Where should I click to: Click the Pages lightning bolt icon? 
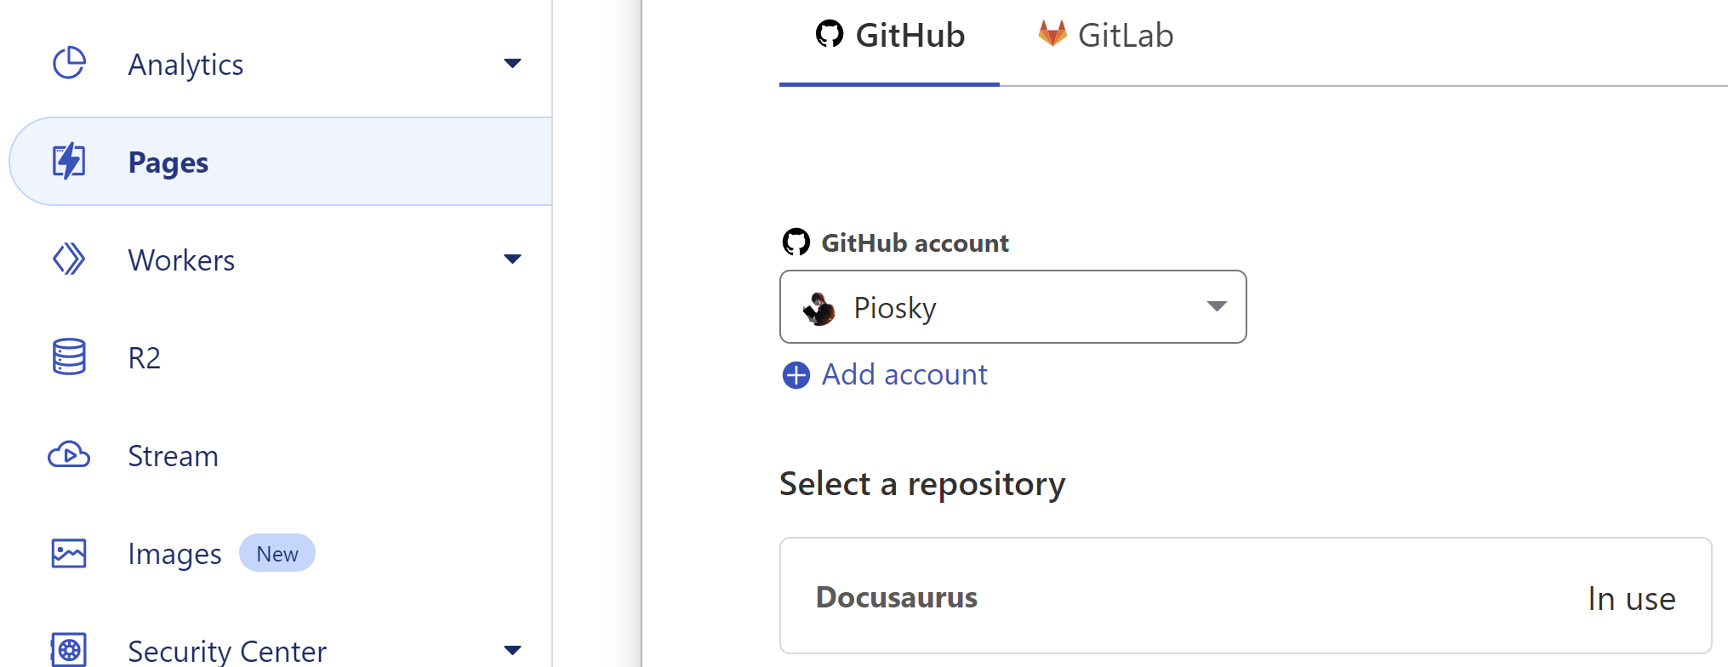69,161
